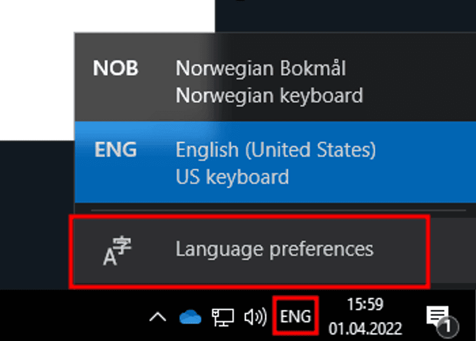
Task: Open the volume speaker icon
Action: pos(255,317)
